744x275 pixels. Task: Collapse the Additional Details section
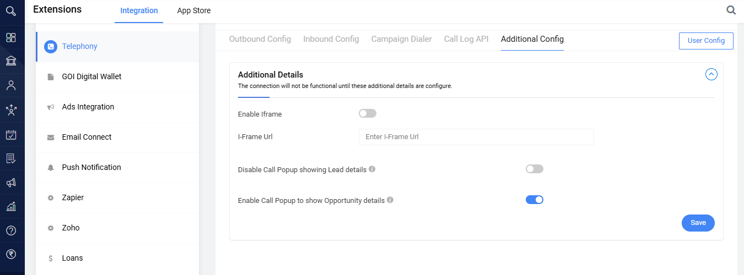pyautogui.click(x=711, y=74)
